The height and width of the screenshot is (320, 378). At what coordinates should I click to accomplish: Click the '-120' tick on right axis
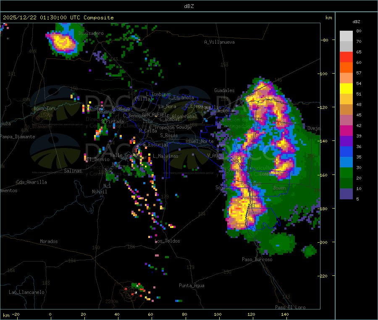tap(322, 107)
